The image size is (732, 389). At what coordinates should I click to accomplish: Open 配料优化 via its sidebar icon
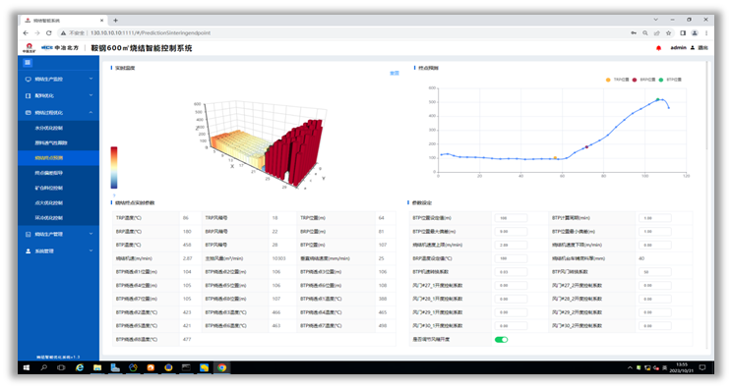(28, 95)
